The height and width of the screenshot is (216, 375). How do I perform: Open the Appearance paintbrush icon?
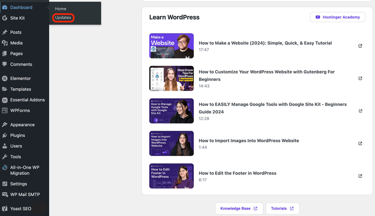coord(5,125)
